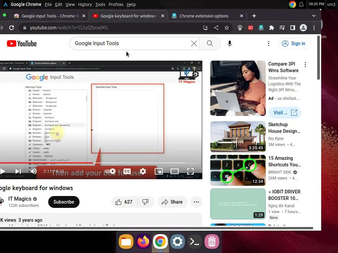Dislike this video

[146, 202]
